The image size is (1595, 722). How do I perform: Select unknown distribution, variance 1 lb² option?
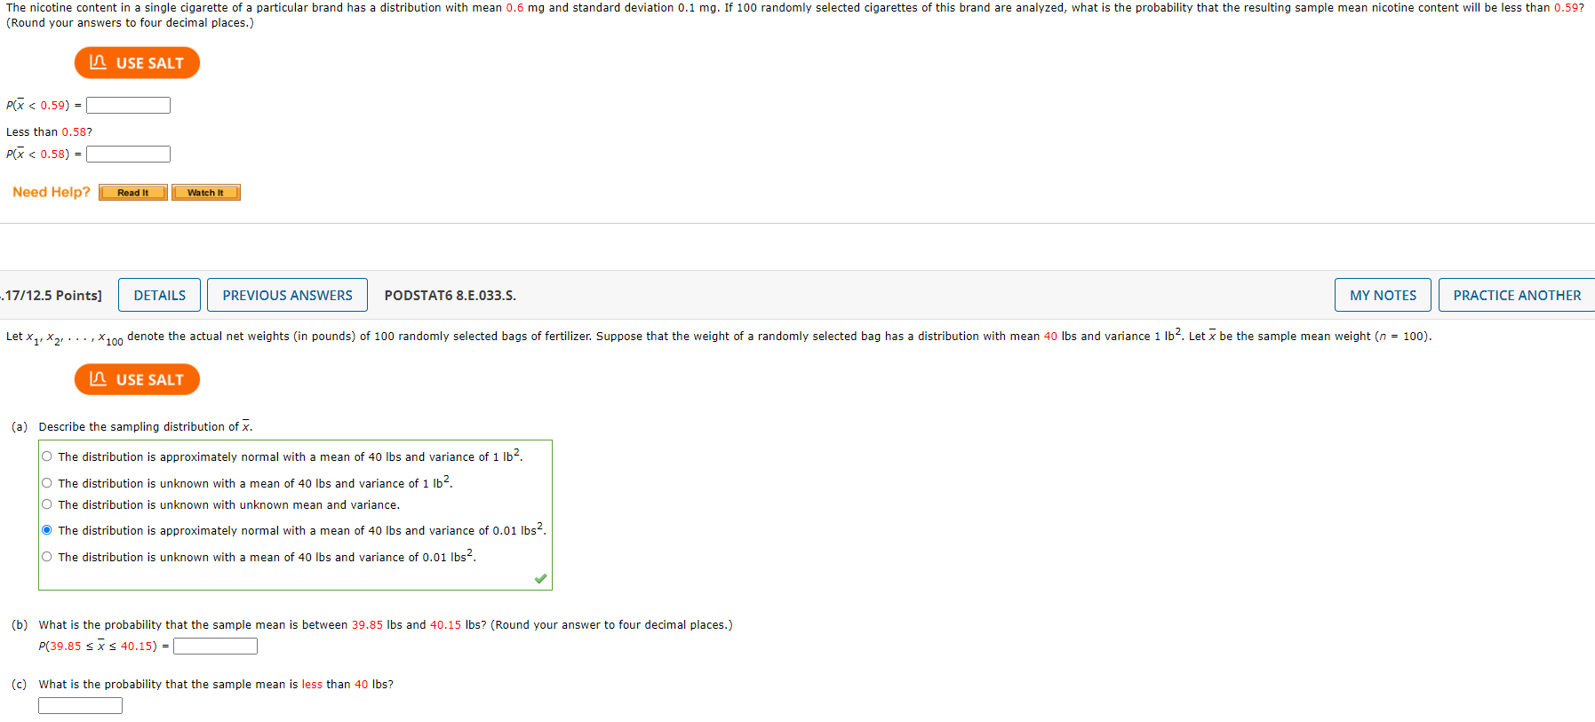pos(47,483)
